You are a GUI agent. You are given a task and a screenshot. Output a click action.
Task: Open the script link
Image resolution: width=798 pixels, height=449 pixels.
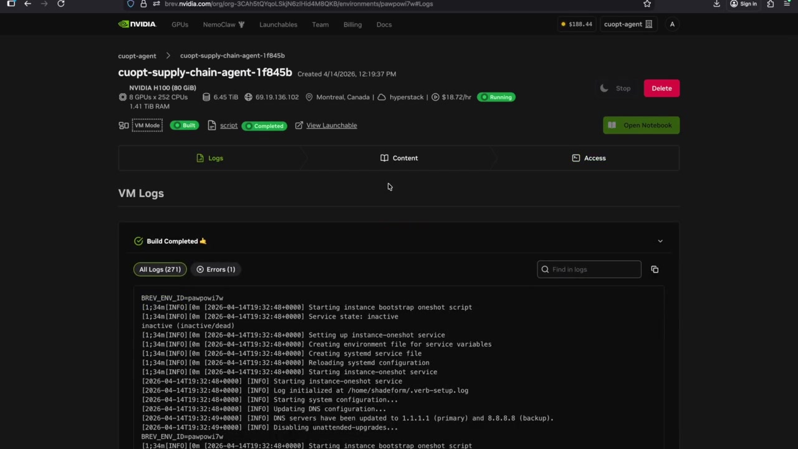click(228, 125)
